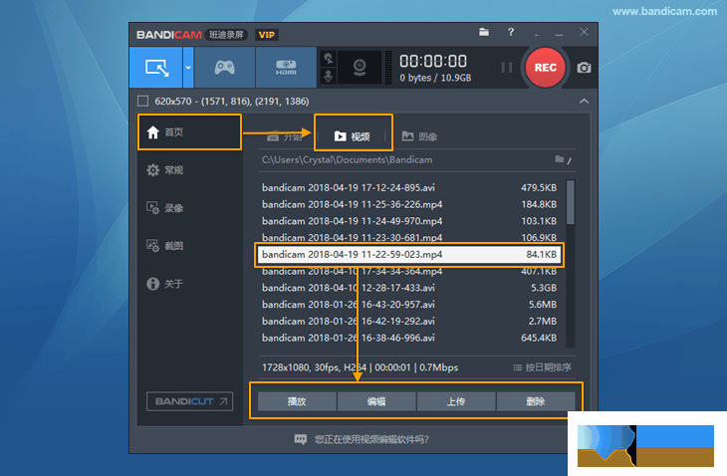Click the C:\Users\Crystal\Documents\Bandicam path

click(348, 160)
